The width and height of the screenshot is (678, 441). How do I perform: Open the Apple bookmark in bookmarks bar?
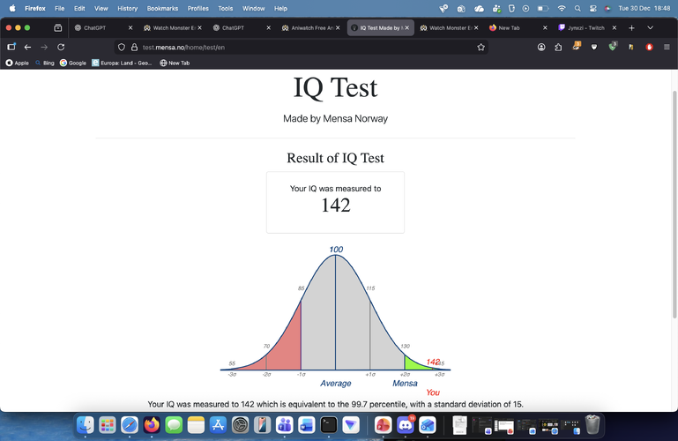pos(17,64)
